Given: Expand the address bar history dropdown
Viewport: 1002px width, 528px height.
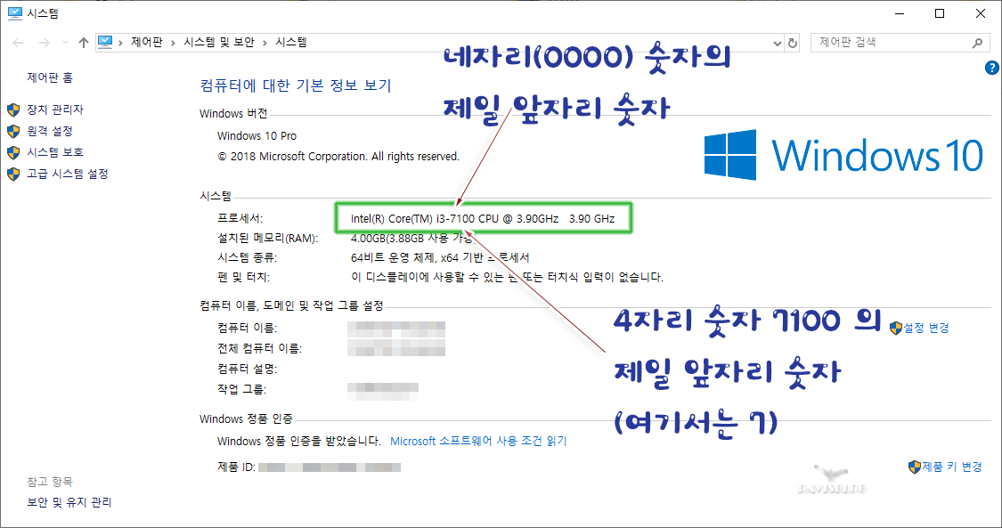Looking at the screenshot, I should tap(777, 44).
